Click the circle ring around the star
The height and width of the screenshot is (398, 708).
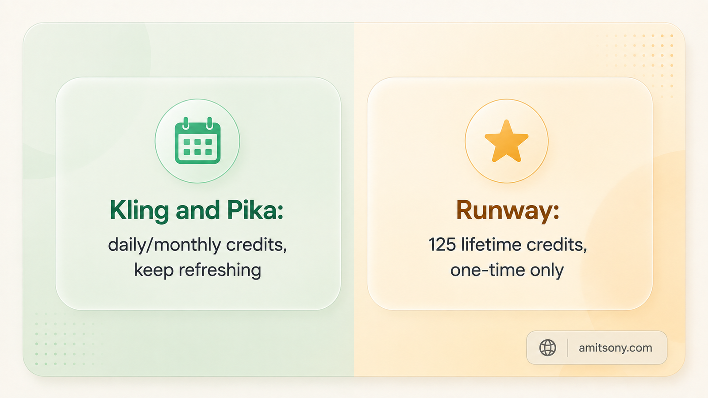[507, 141]
